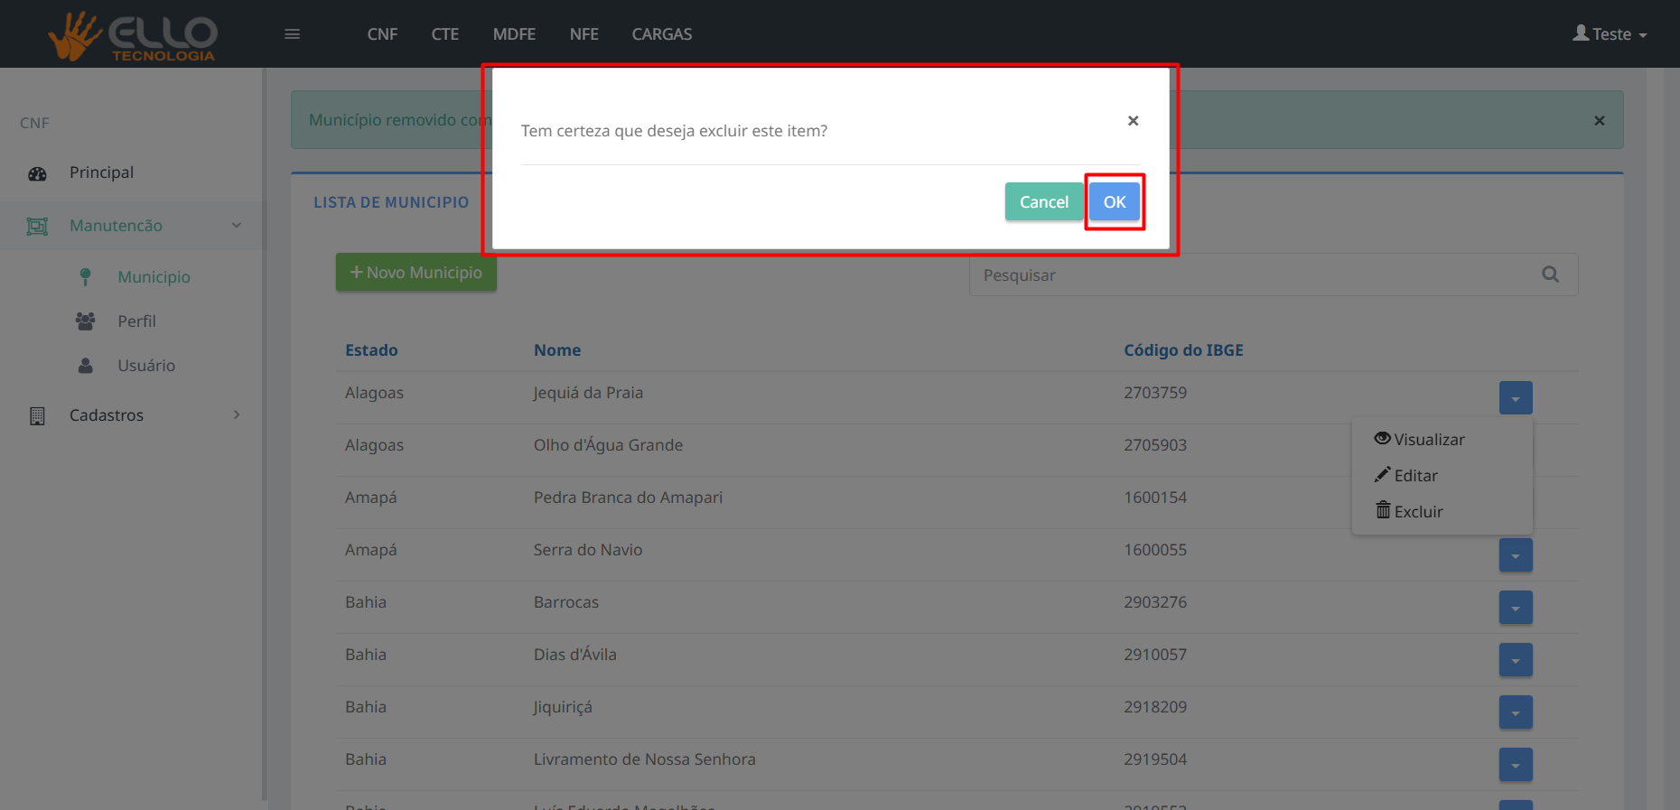
Task: Click the Usuário person icon in the sidebar
Action: coord(85,366)
